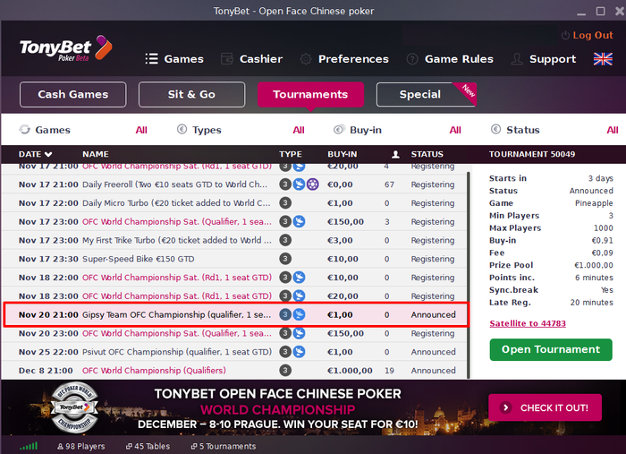The image size is (626, 454).
Task: Click the Cashier wallet icon
Action: (x=227, y=59)
